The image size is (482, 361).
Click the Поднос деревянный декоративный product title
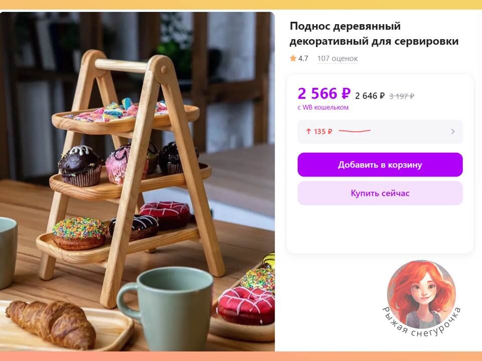tap(374, 34)
